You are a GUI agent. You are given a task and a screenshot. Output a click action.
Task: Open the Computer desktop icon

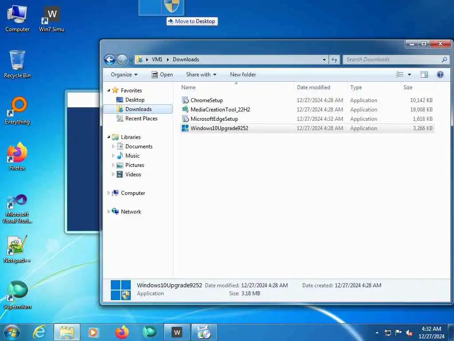(17, 18)
